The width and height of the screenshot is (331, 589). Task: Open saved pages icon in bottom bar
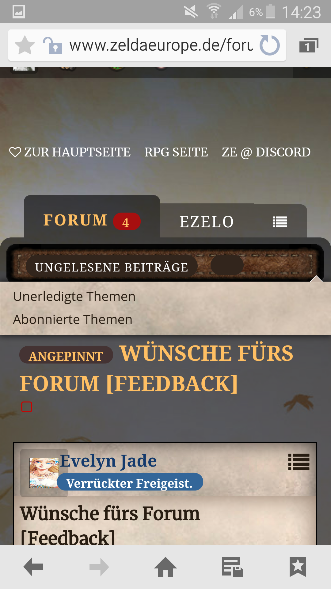(x=232, y=567)
